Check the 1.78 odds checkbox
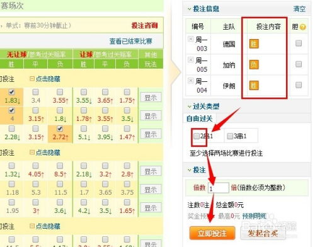315x247 pixels. coord(84,110)
